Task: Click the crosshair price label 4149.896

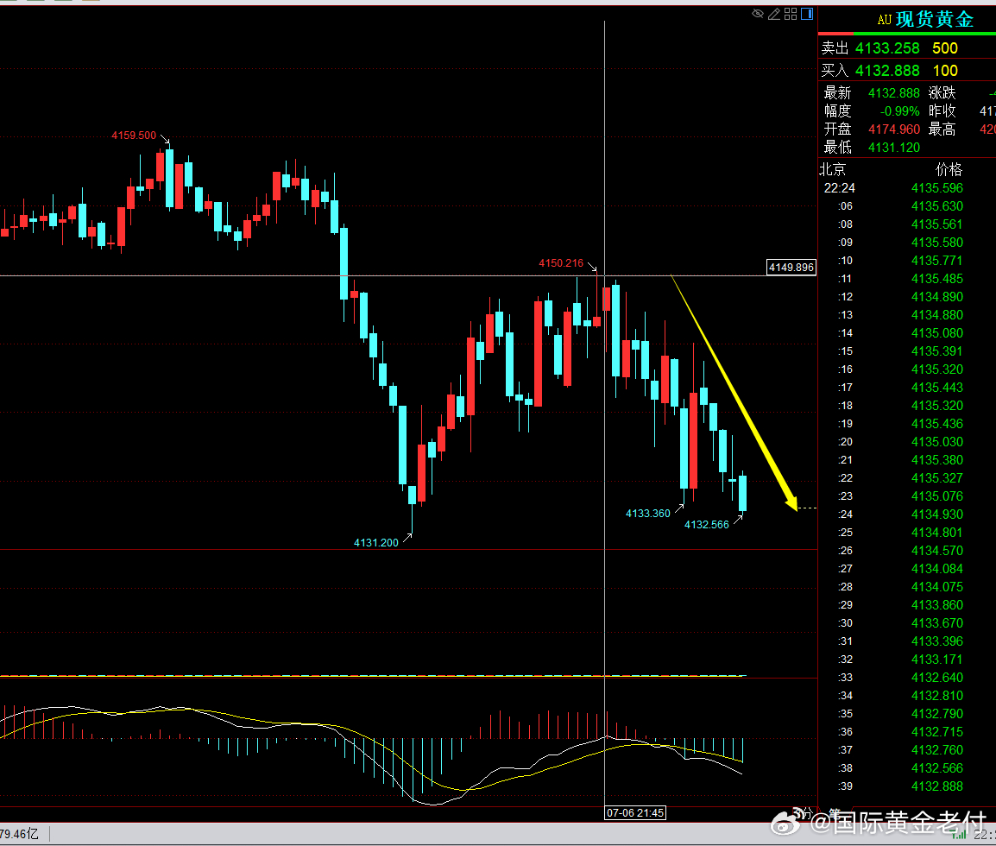Action: (x=791, y=268)
